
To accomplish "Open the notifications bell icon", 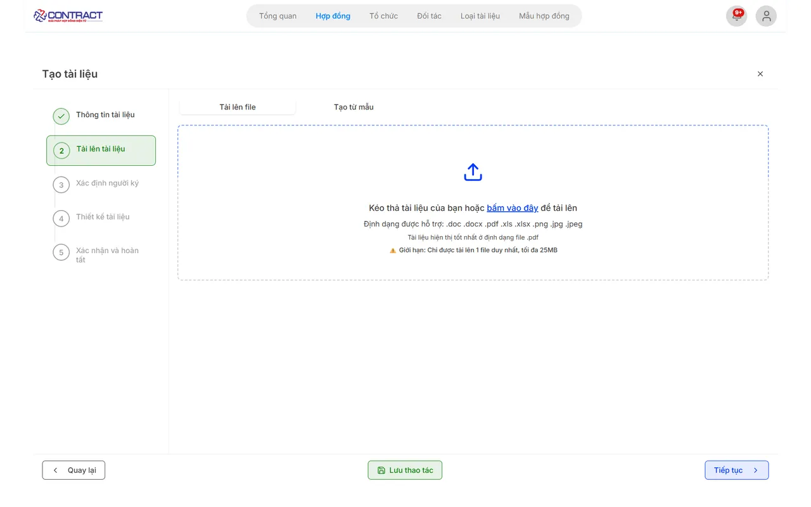I will click(x=736, y=16).
